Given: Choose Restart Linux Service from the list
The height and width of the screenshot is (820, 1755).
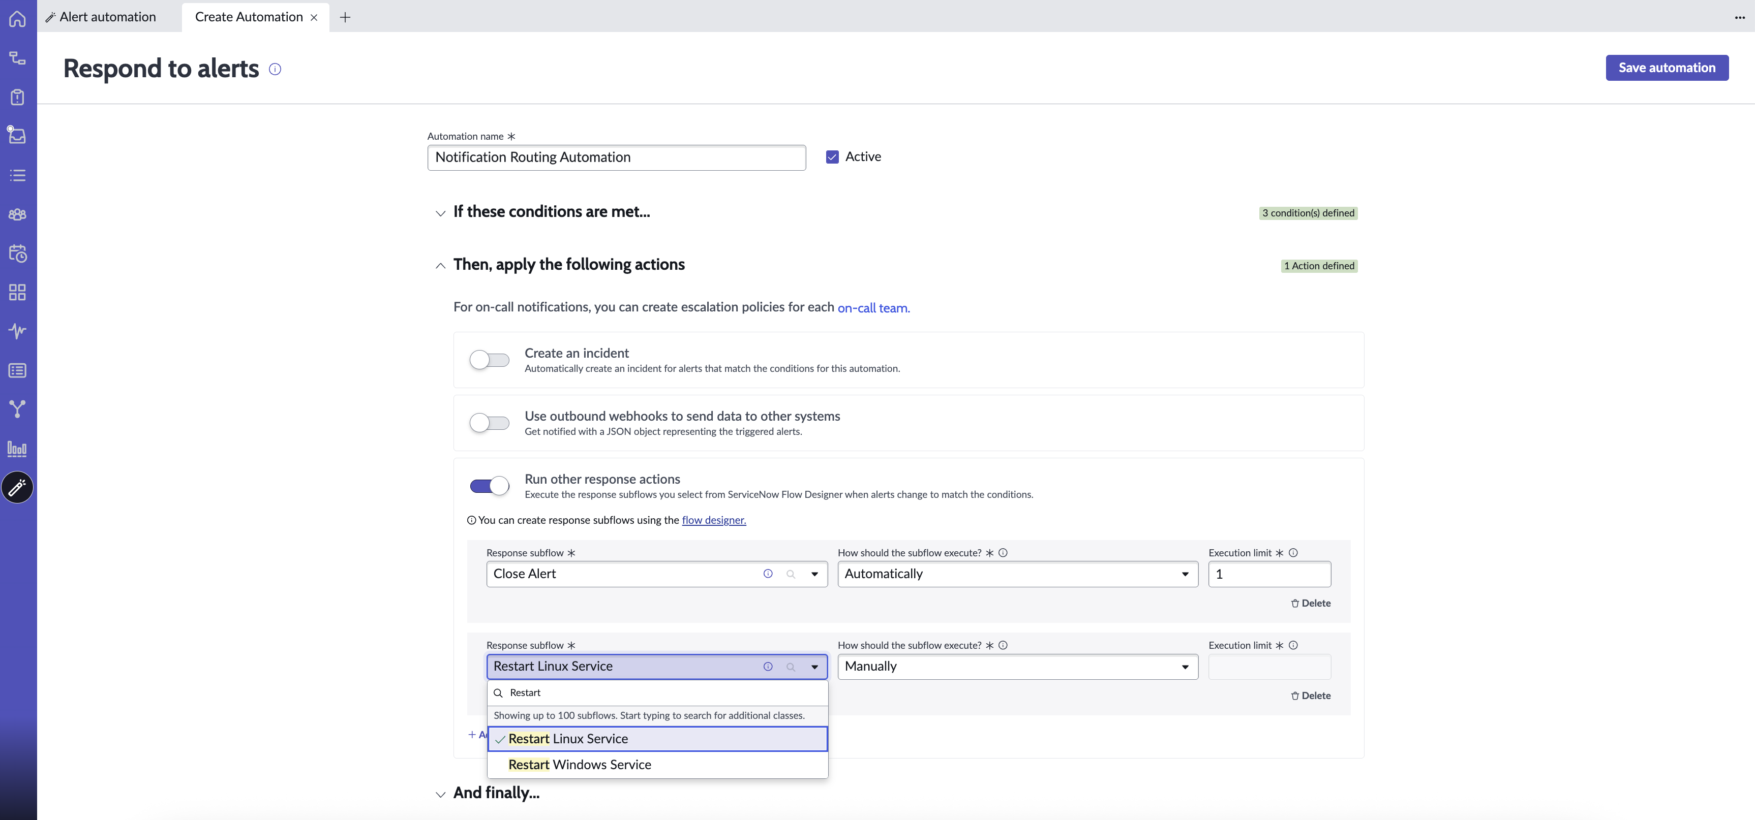Looking at the screenshot, I should pyautogui.click(x=657, y=739).
